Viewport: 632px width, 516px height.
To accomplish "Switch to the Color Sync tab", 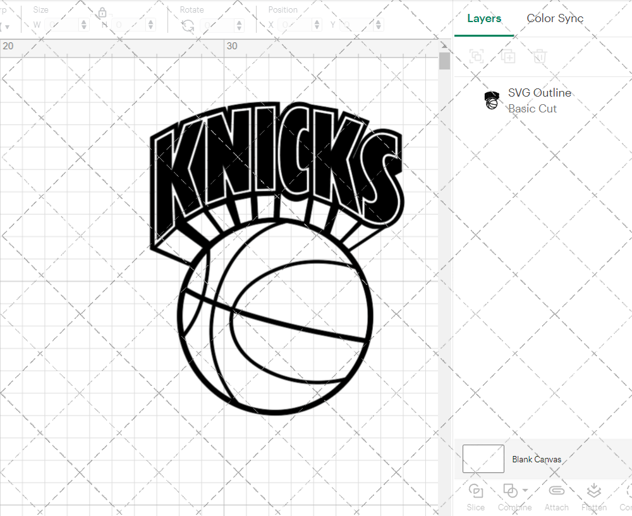I will click(x=555, y=18).
